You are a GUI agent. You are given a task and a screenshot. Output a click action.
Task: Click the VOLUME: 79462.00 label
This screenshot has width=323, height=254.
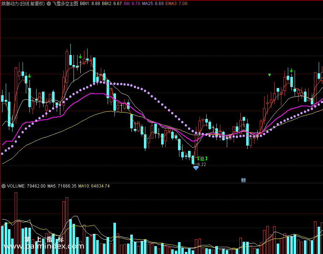[x=26, y=186]
